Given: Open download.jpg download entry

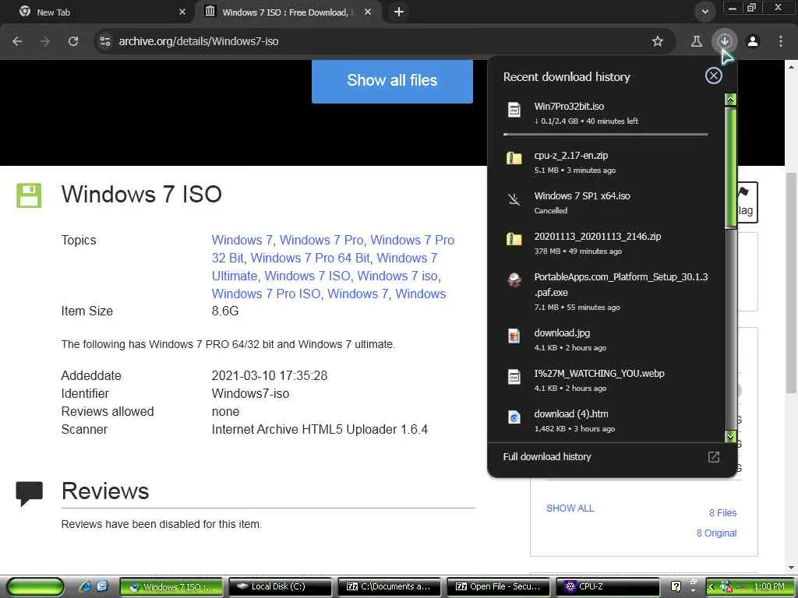Looking at the screenshot, I should [x=606, y=339].
